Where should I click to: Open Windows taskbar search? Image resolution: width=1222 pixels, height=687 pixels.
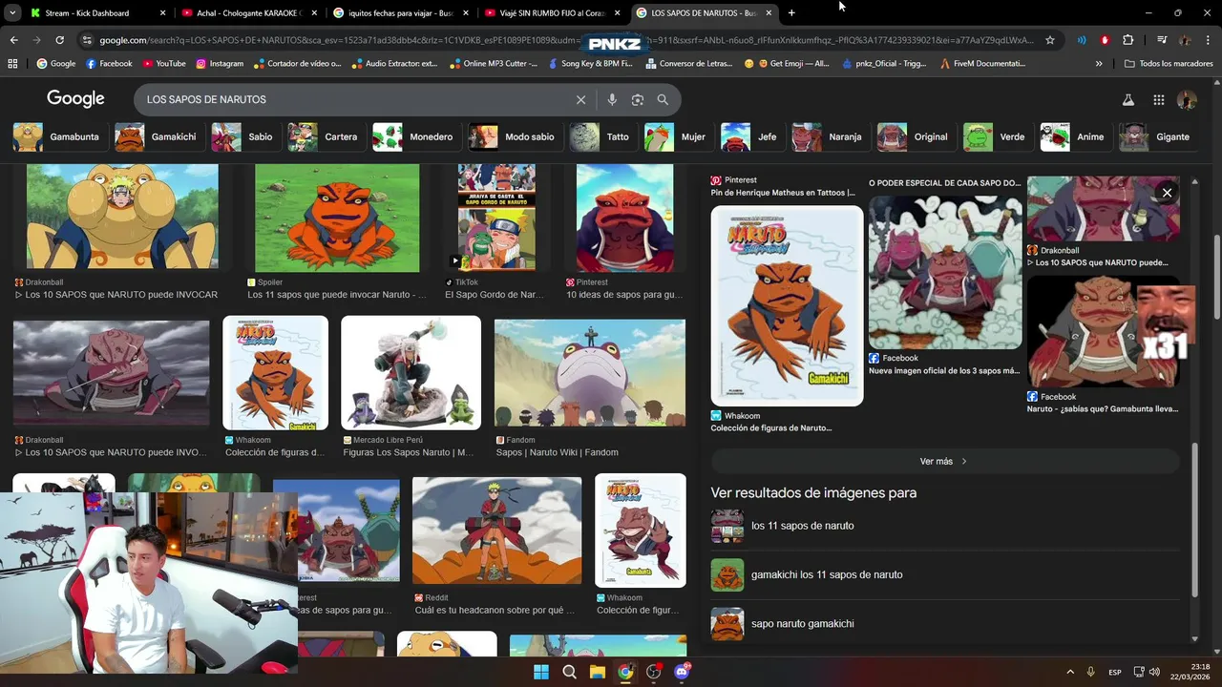(x=569, y=672)
